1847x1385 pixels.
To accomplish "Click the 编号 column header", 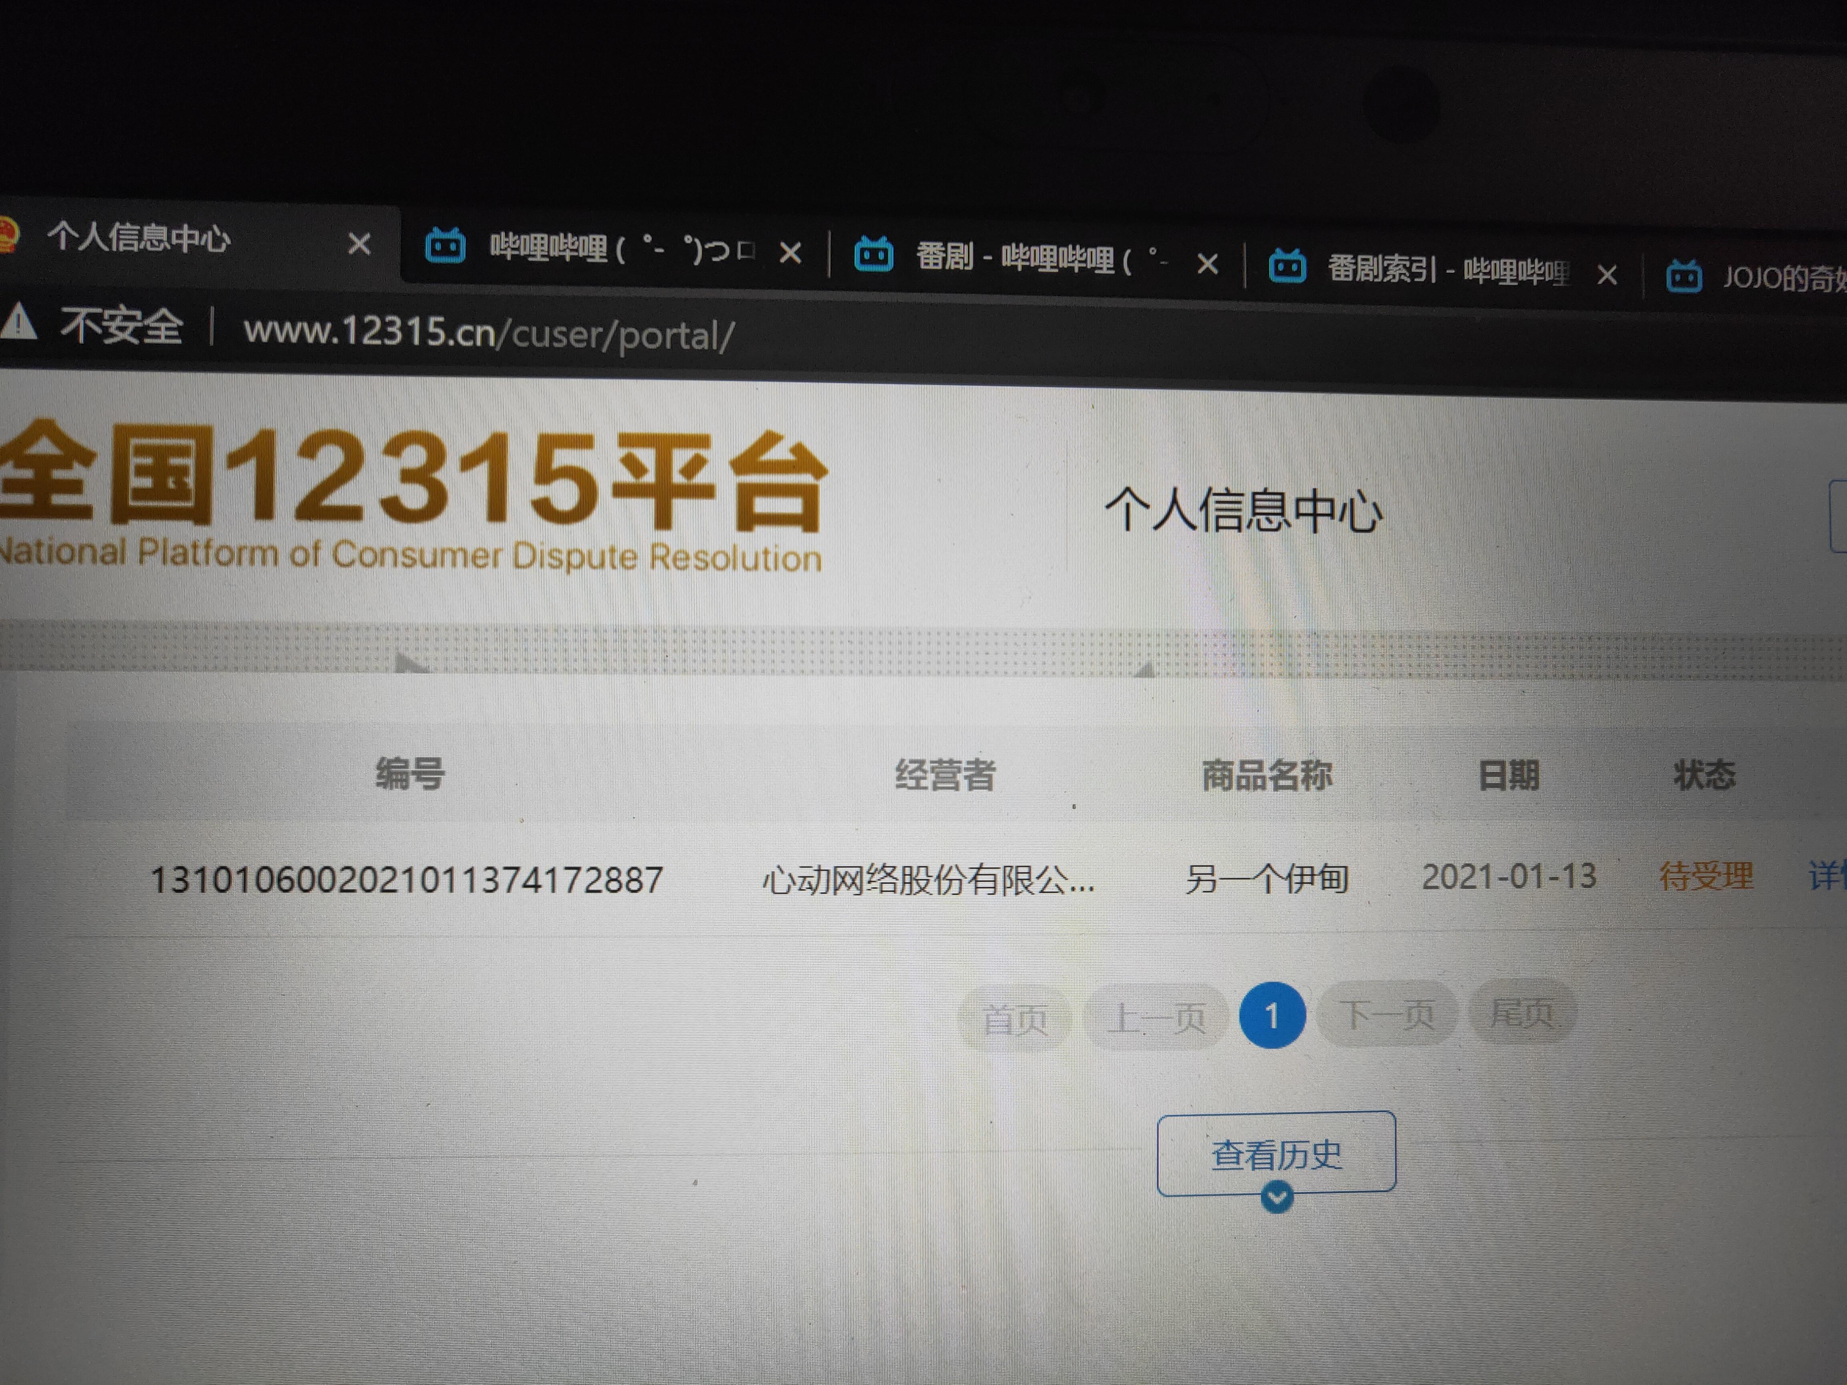I will point(410,773).
